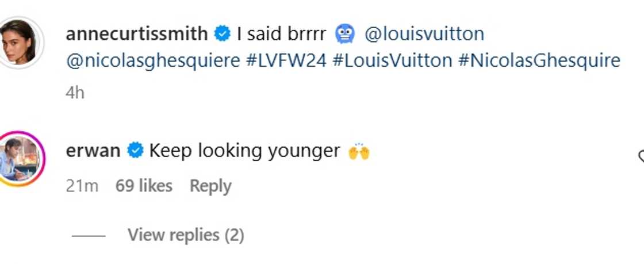Viewport: 644px width, 264px height.
Task: Click the 21m comment timestamp
Action: pyautogui.click(x=82, y=186)
